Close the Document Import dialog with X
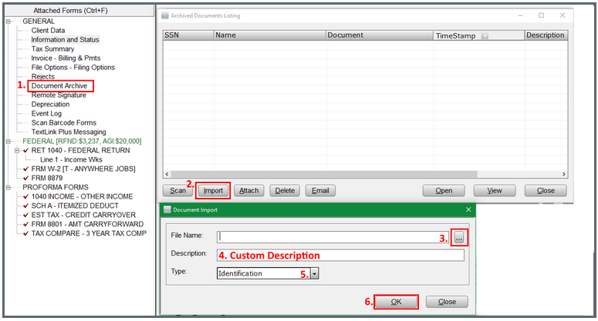Screen dimensions: 598x321 (x=468, y=209)
